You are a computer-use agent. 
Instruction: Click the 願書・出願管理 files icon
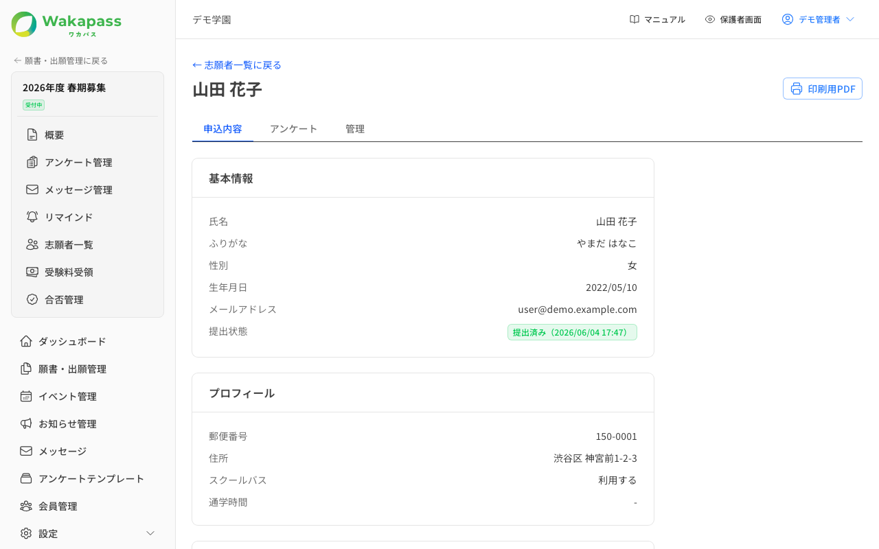pos(26,369)
